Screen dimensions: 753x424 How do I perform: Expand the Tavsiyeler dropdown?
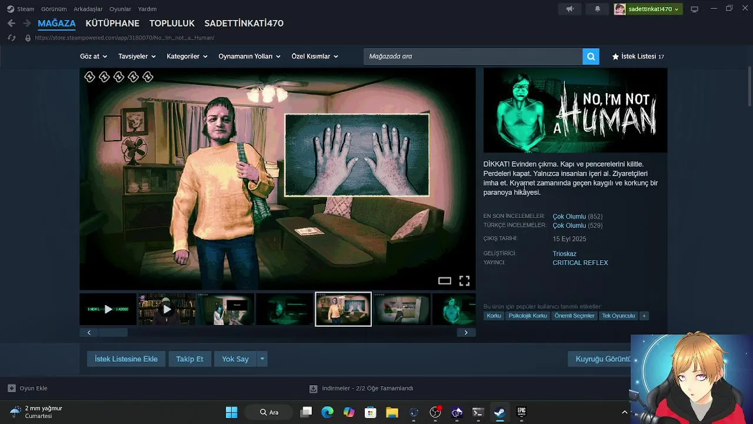tap(136, 57)
